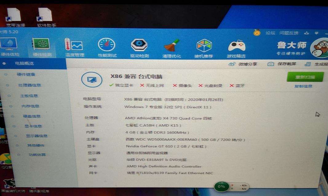Image resolution: width=328 pixels, height=196 pixels.
Task: Select the 宽带连接 desktop shortcut
Action: [x=15, y=17]
